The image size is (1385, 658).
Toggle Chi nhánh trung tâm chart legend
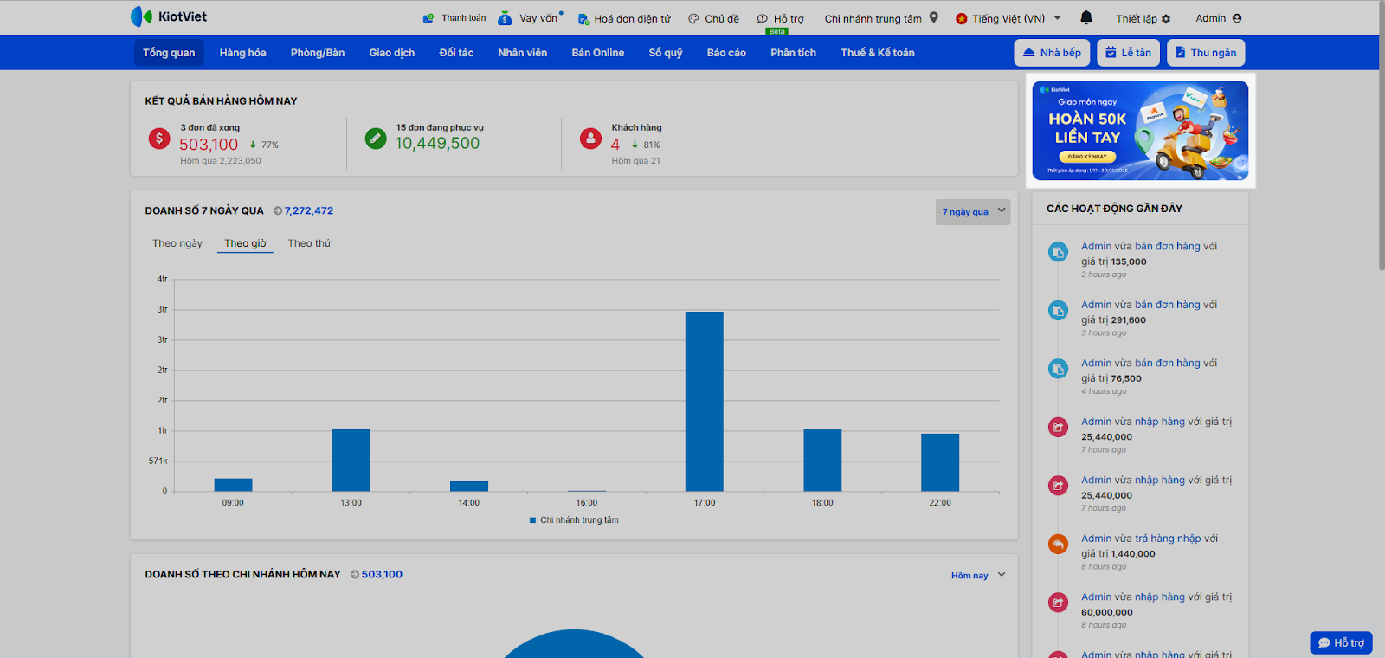coord(574,520)
